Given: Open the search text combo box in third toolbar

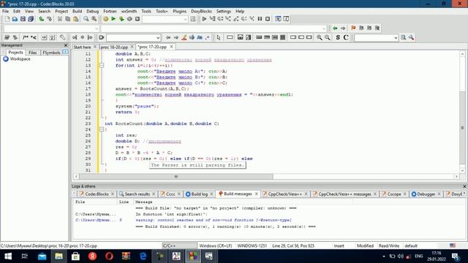Looking at the screenshot, I should (133, 37).
